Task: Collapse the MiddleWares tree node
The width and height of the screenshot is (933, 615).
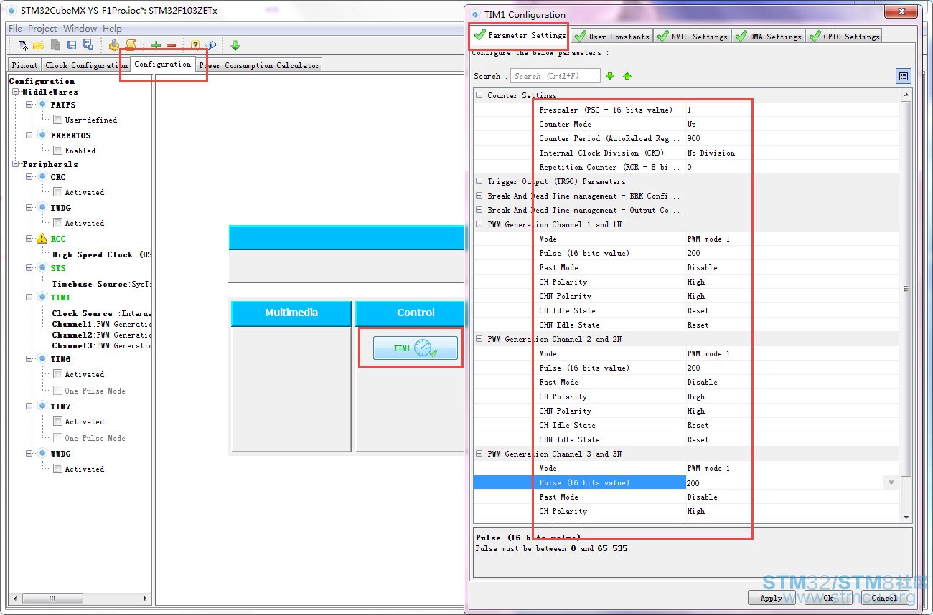Action: [x=17, y=92]
